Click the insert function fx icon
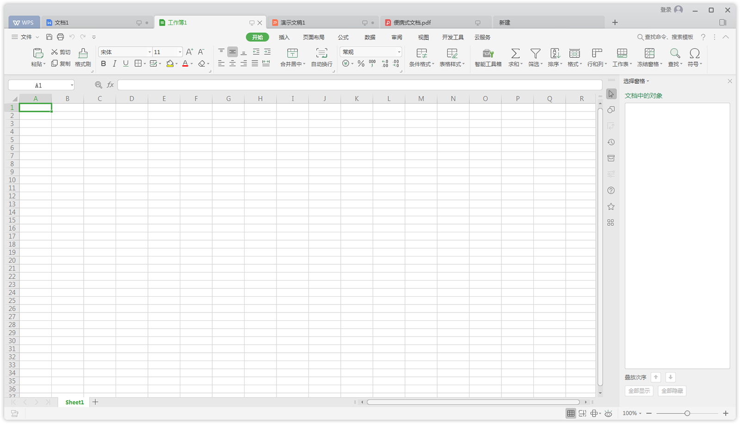This screenshot has width=740, height=424. (110, 85)
